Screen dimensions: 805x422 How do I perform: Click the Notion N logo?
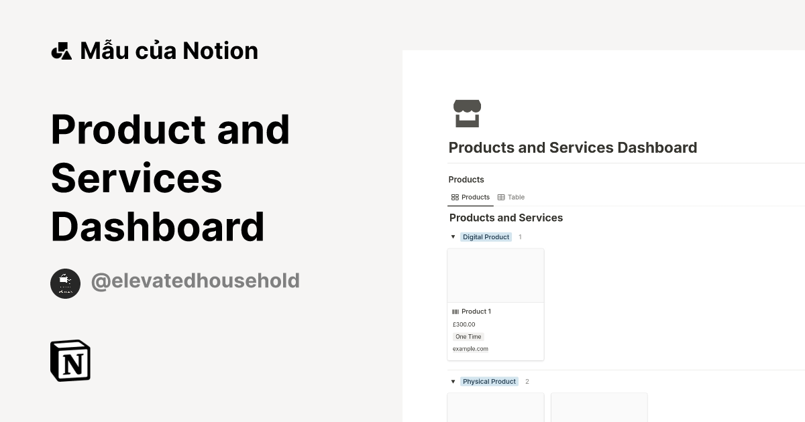point(70,360)
